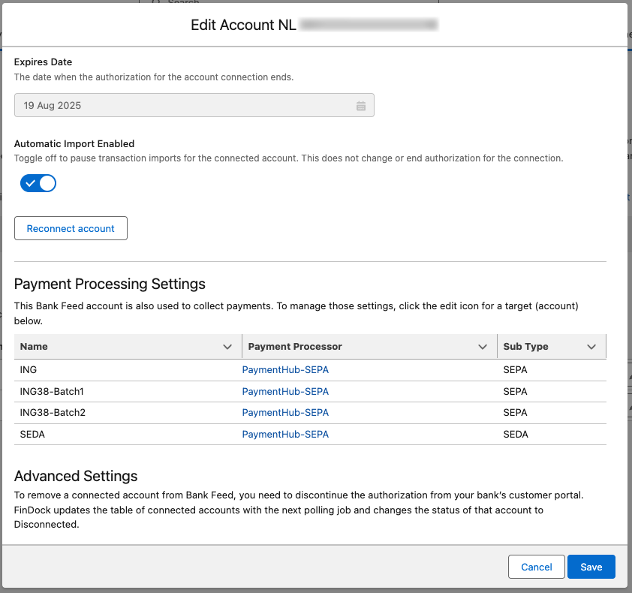Click the Reconnect account button
The height and width of the screenshot is (593, 632).
[x=71, y=228]
